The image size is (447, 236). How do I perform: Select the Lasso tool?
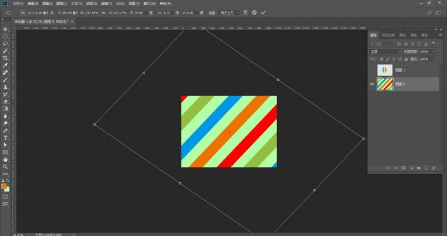click(5, 44)
